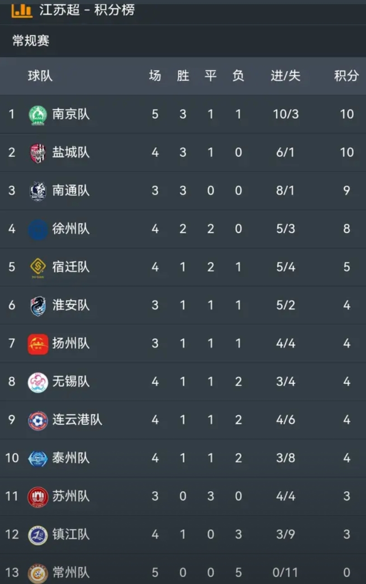
Task: Click the 淮安队 dragon badge
Action: click(38, 306)
